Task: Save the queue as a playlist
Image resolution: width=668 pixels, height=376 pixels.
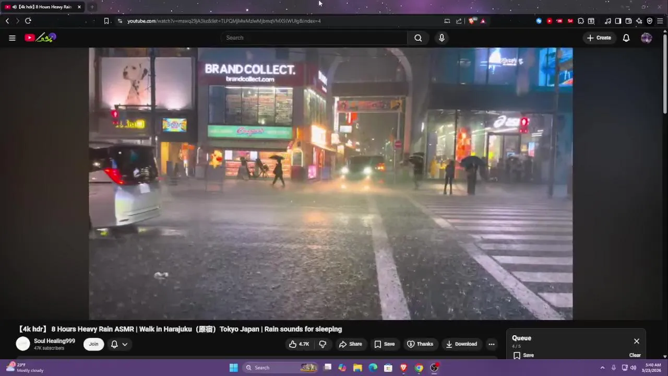Action: click(x=523, y=355)
